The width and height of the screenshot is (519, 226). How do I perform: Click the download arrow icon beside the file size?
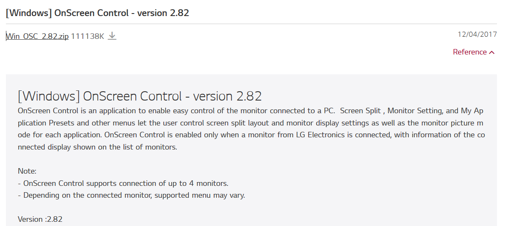tap(112, 36)
